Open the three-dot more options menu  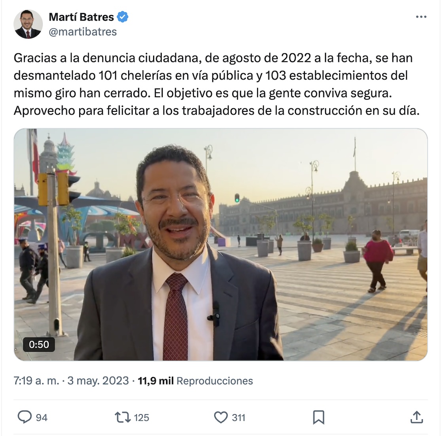[x=421, y=17]
